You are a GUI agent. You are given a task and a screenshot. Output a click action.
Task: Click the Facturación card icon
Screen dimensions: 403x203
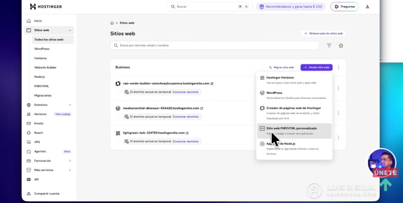[29, 161]
